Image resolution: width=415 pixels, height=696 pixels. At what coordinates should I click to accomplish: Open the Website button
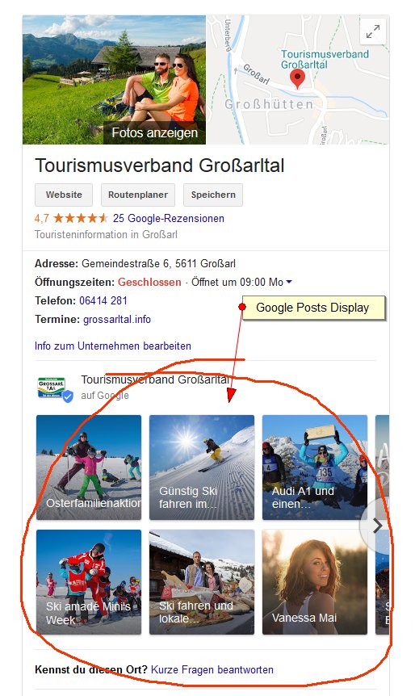[x=64, y=195]
